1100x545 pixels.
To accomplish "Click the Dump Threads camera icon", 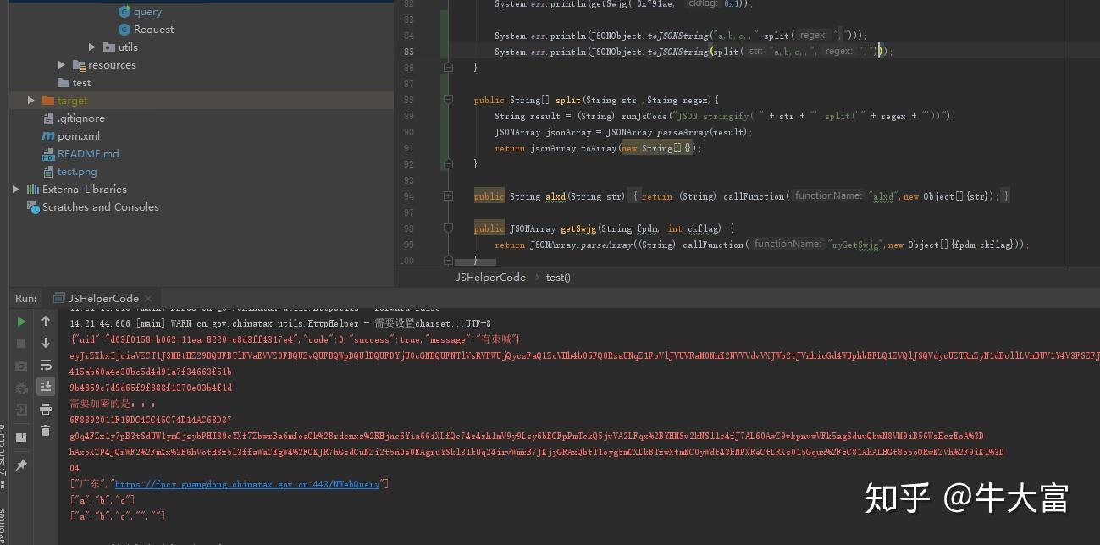I will point(21,366).
